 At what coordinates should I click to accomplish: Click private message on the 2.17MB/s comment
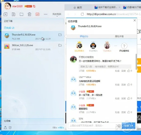[x=117, y=112]
